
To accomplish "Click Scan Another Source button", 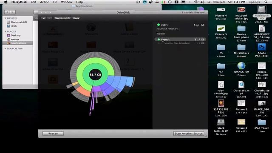I will coord(189,133).
